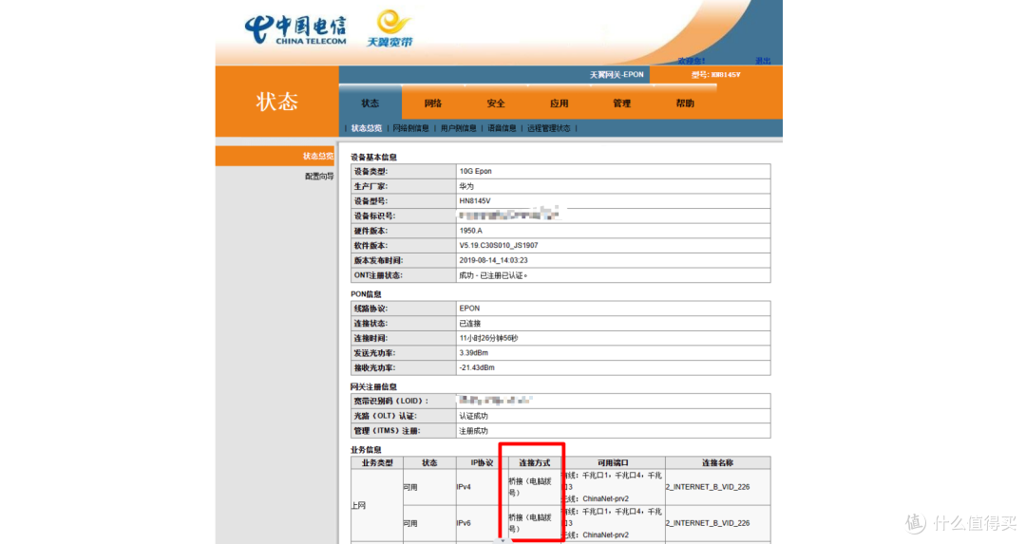
Task: Click the 注册成功 ITMS registration value
Action: (474, 431)
